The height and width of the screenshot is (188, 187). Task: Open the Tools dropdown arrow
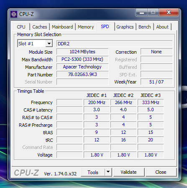click(x=108, y=172)
